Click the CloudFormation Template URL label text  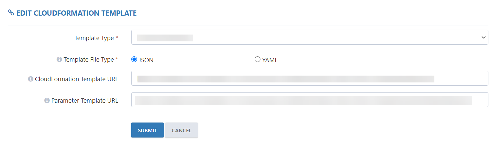[77, 79]
